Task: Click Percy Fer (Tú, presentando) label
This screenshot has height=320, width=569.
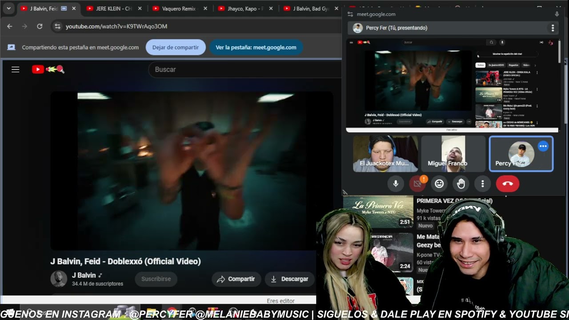Action: click(x=397, y=28)
